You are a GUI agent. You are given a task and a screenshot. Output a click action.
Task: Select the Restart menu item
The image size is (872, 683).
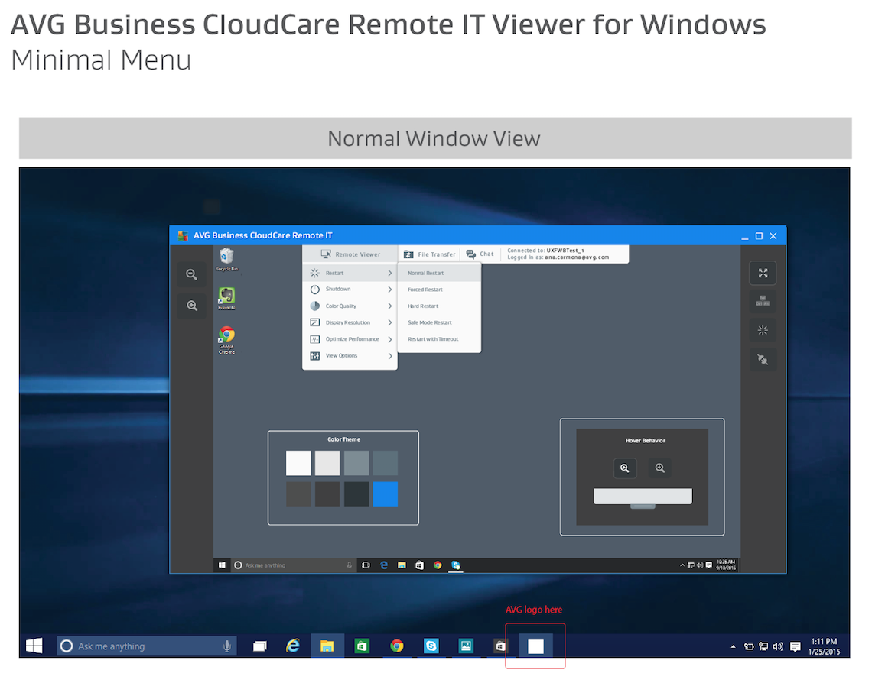point(350,273)
